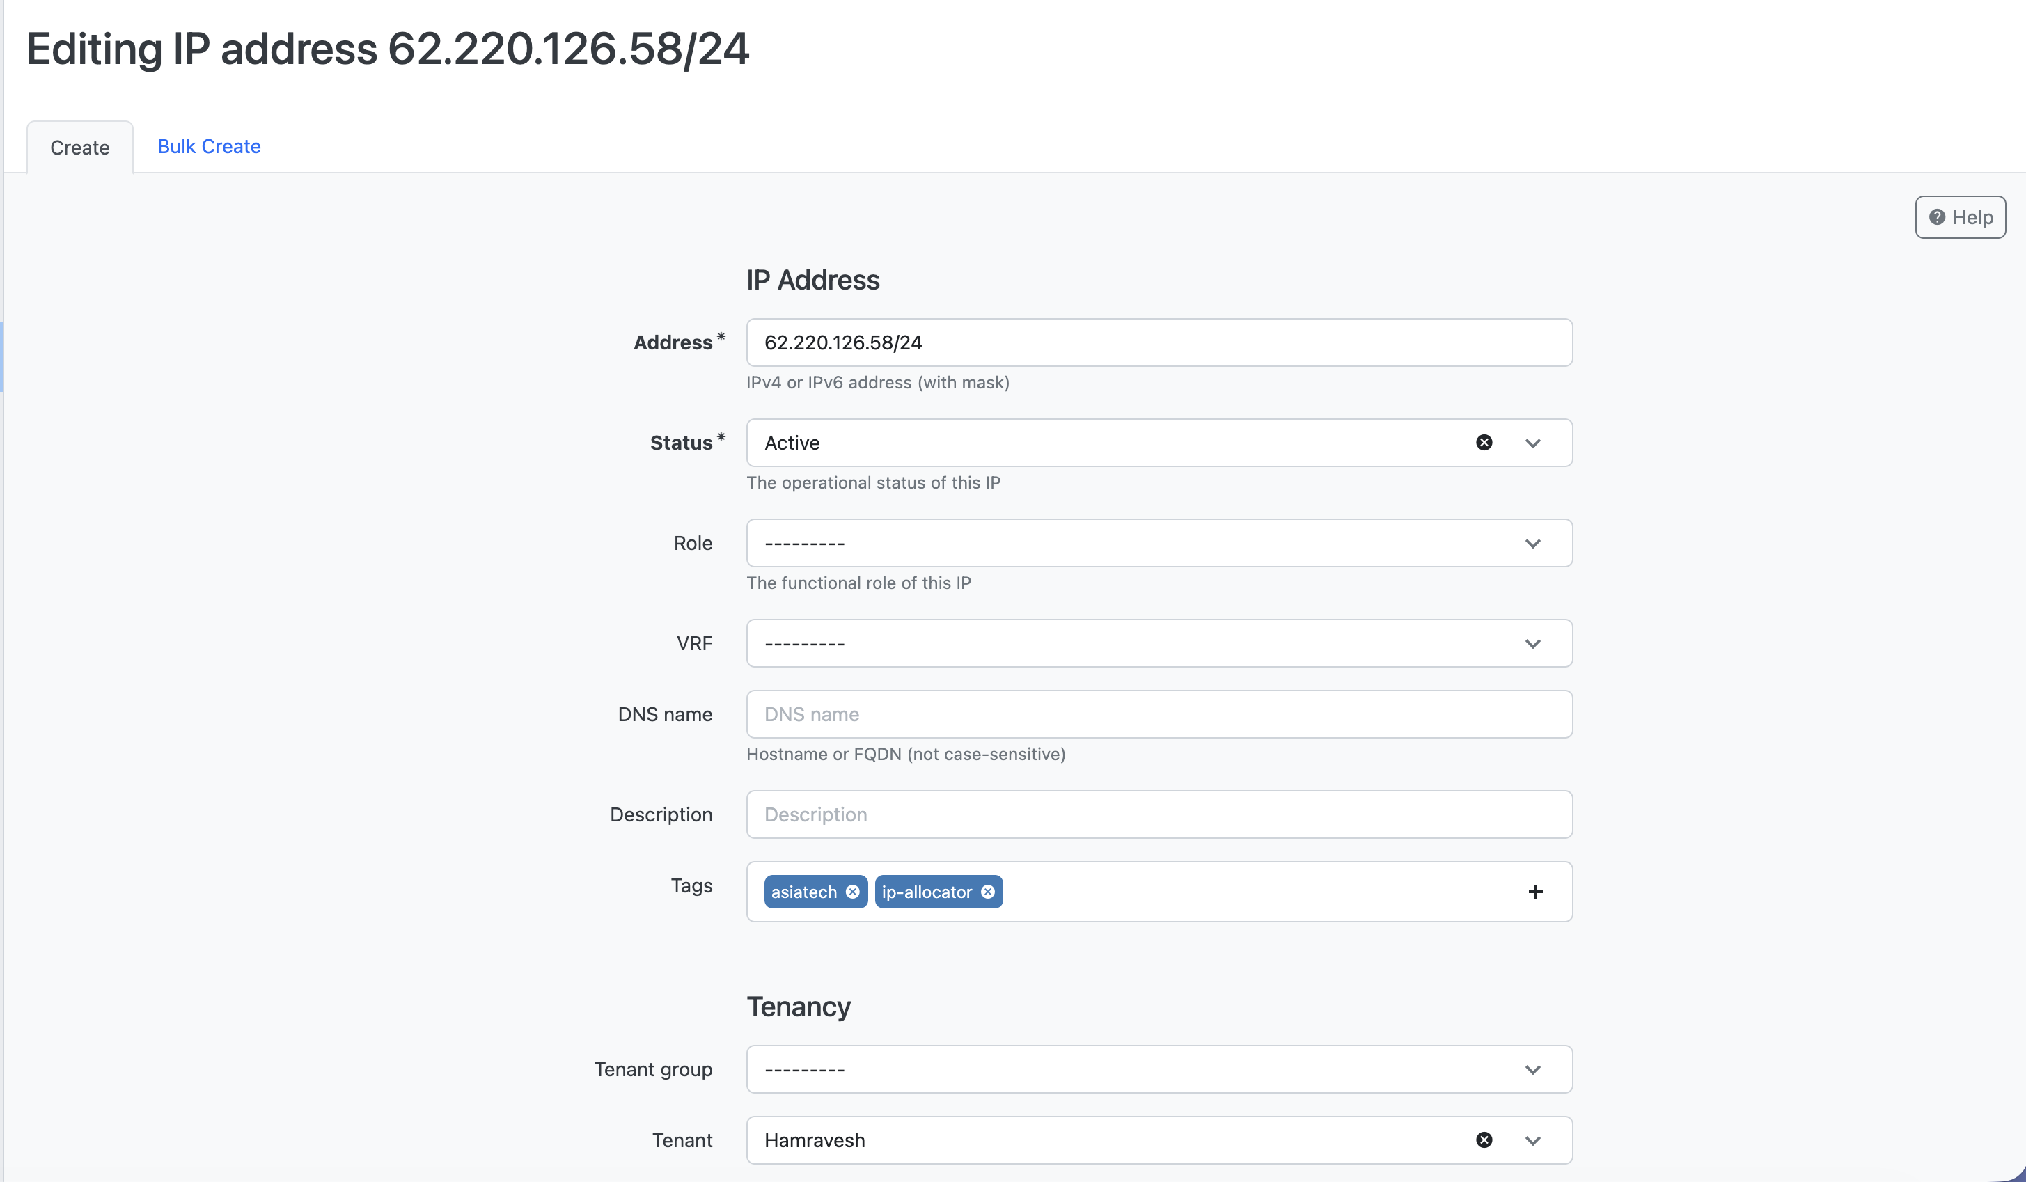Open the Help button

(1960, 217)
